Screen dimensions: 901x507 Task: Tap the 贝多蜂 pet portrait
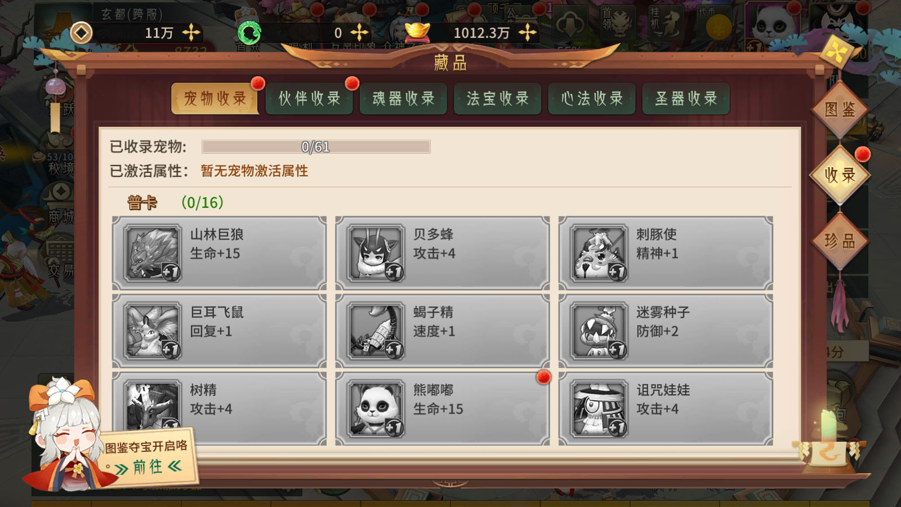coord(376,253)
